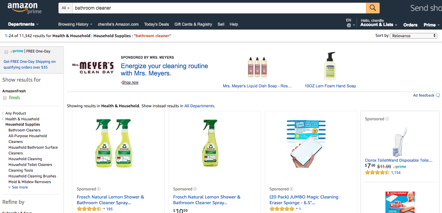442x213 pixels.
Task: Expand See more in Household Supplies
Action: pyautogui.click(x=19, y=187)
